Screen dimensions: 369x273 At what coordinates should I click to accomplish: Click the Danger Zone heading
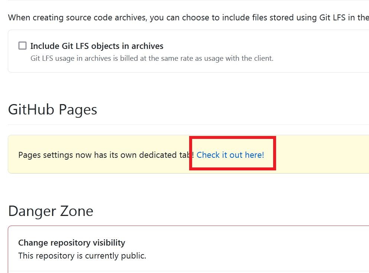tap(51, 211)
